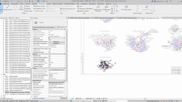Click the shopping cart icon in title bar
The image size is (182, 102).
point(167,1)
